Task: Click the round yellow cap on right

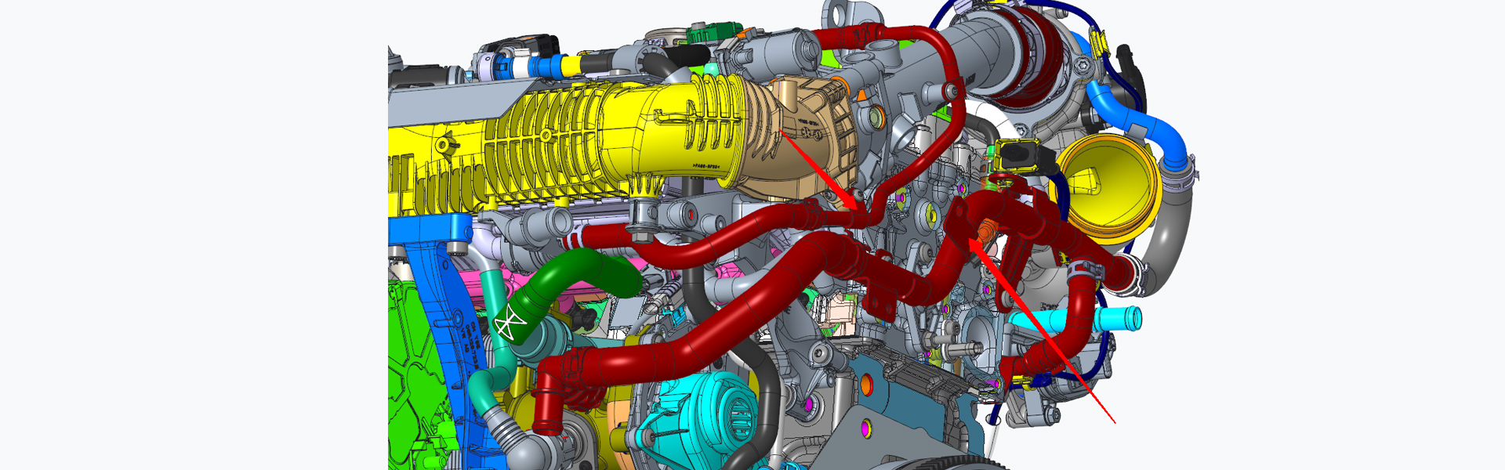Action: [x=1107, y=188]
